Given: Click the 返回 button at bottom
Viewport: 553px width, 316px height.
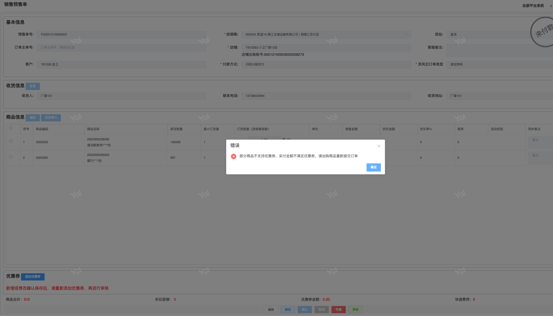Looking at the screenshot, I should pyautogui.click(x=271, y=310).
